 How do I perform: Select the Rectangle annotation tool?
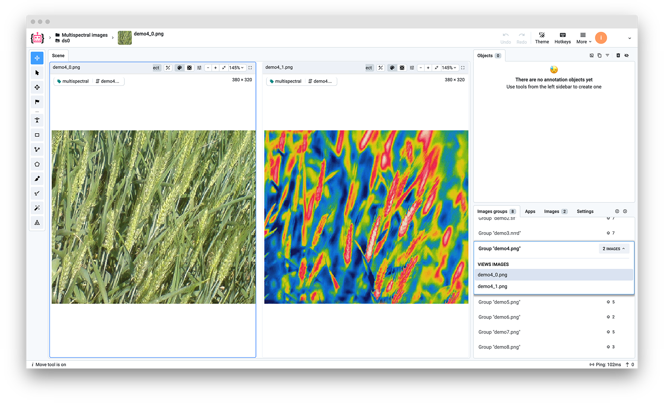tap(37, 135)
